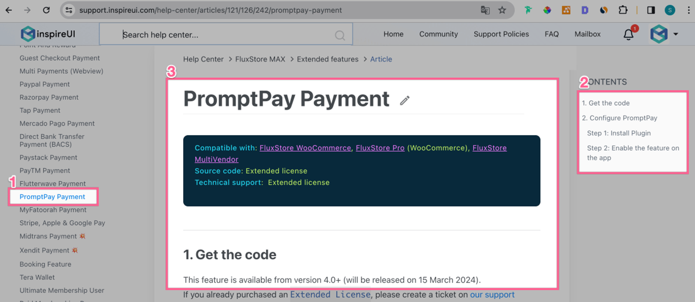Focus the Search help center field
Image resolution: width=695 pixels, height=302 pixels.
pyautogui.click(x=226, y=35)
